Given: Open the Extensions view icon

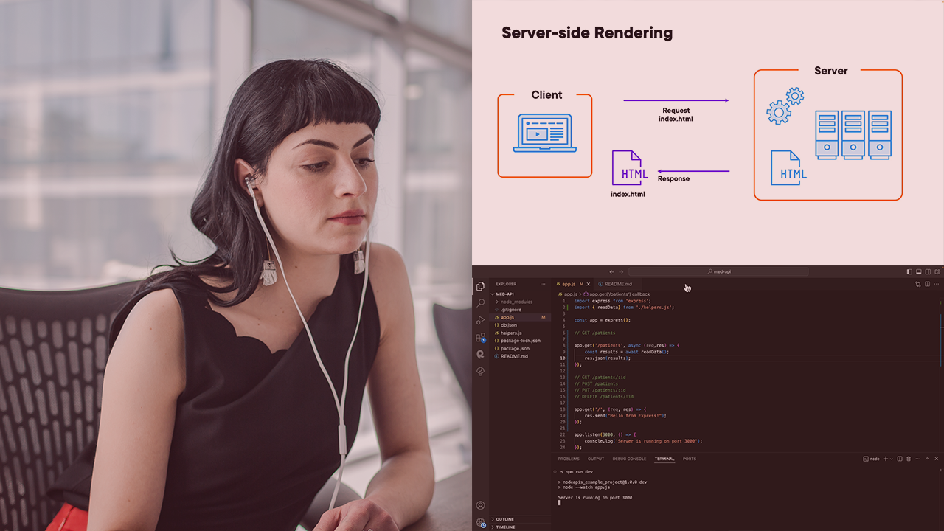Looking at the screenshot, I should click(480, 337).
